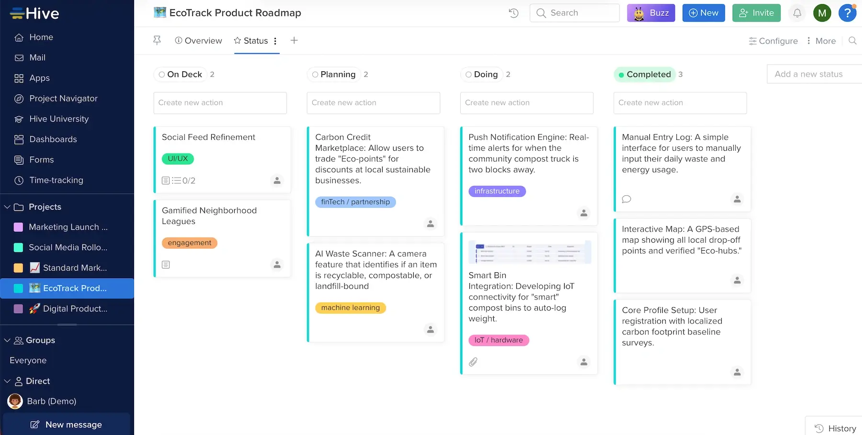Open Dashboards from the sidebar
The image size is (862, 435).
(53, 139)
